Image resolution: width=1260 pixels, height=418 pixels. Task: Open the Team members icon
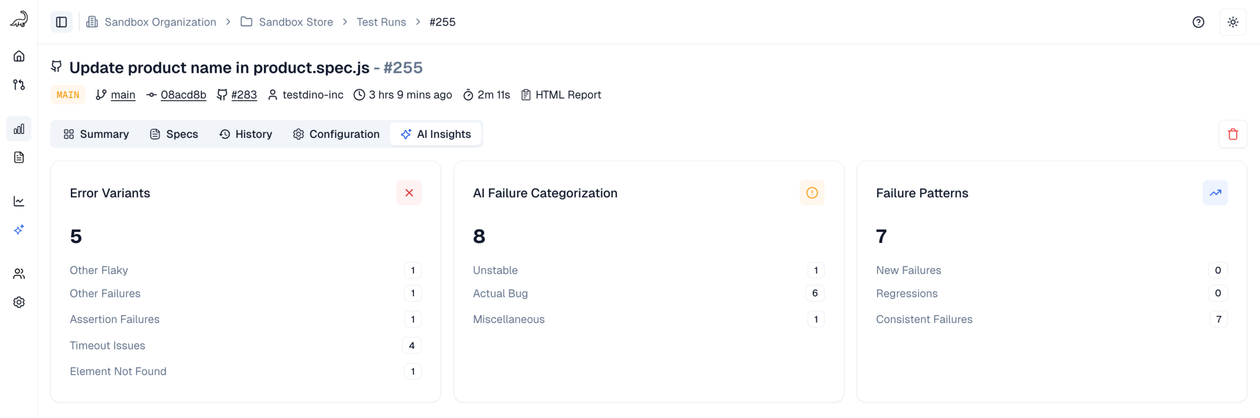(x=19, y=274)
